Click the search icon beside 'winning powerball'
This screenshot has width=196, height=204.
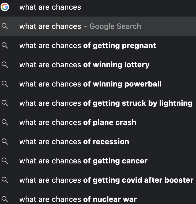point(5,84)
